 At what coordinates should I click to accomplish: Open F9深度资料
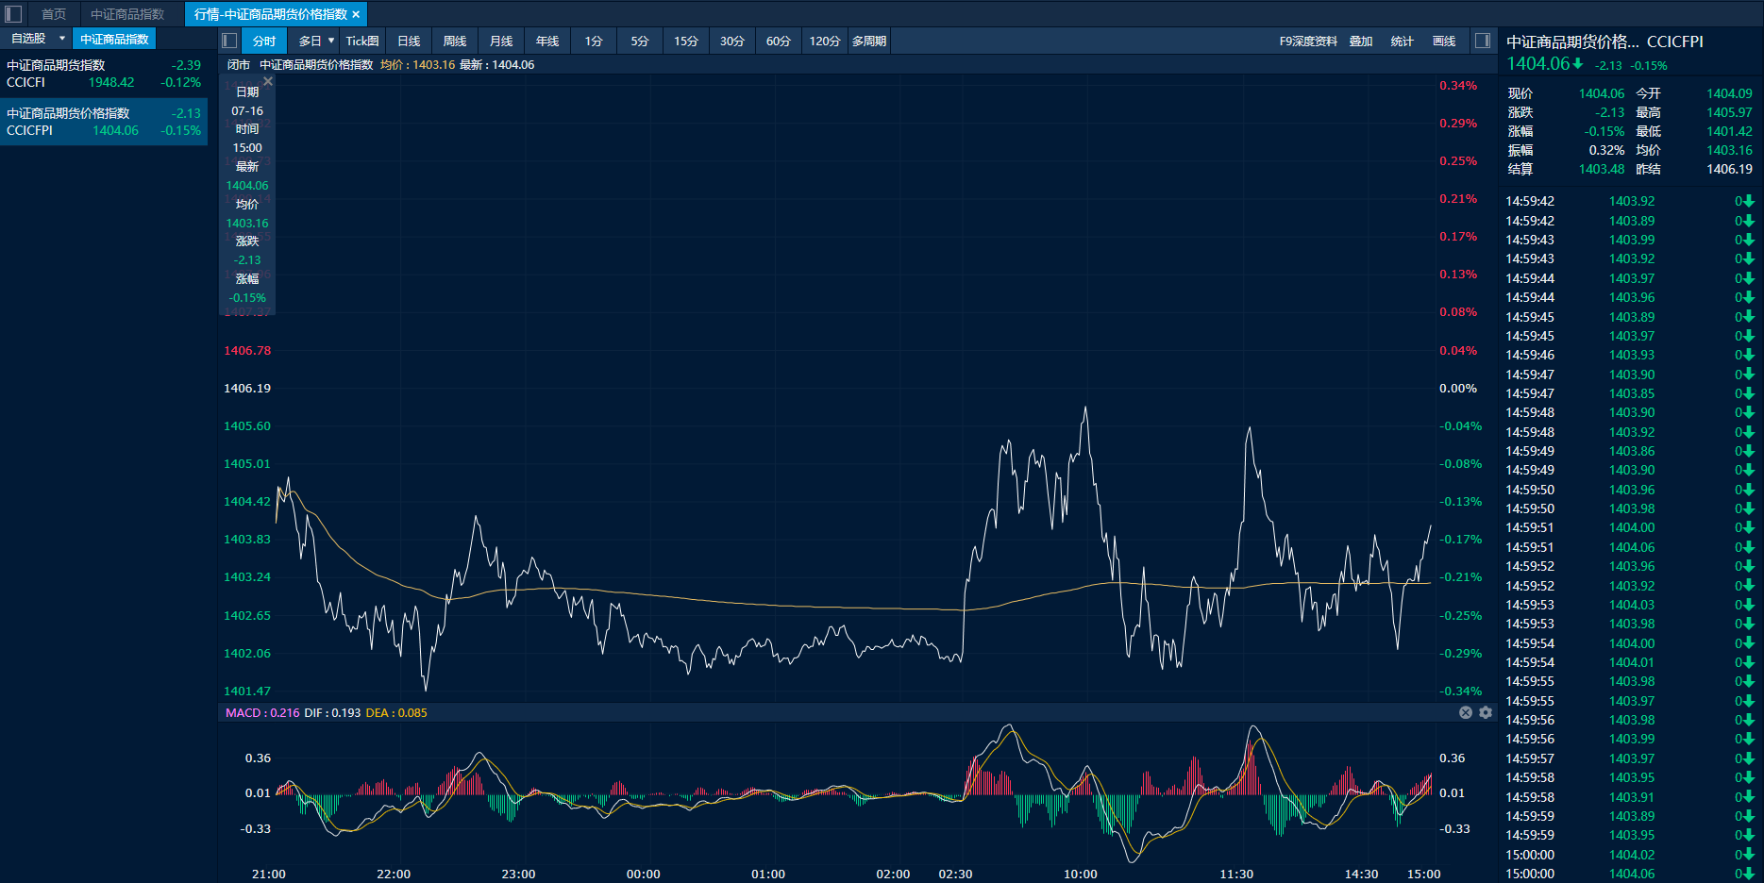click(1308, 41)
